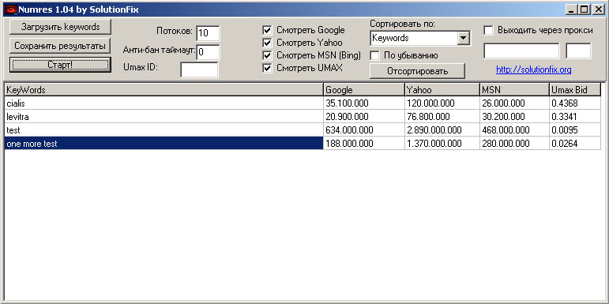Enable the По убыванию checkbox
This screenshot has height=304, width=609.
click(374, 55)
